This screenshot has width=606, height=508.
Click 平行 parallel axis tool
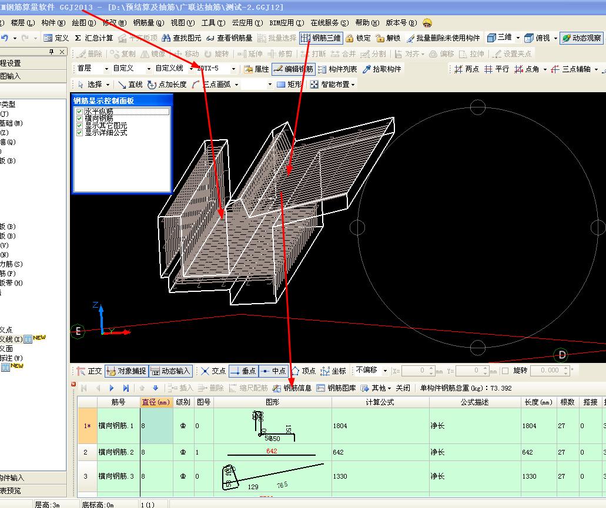pos(497,69)
